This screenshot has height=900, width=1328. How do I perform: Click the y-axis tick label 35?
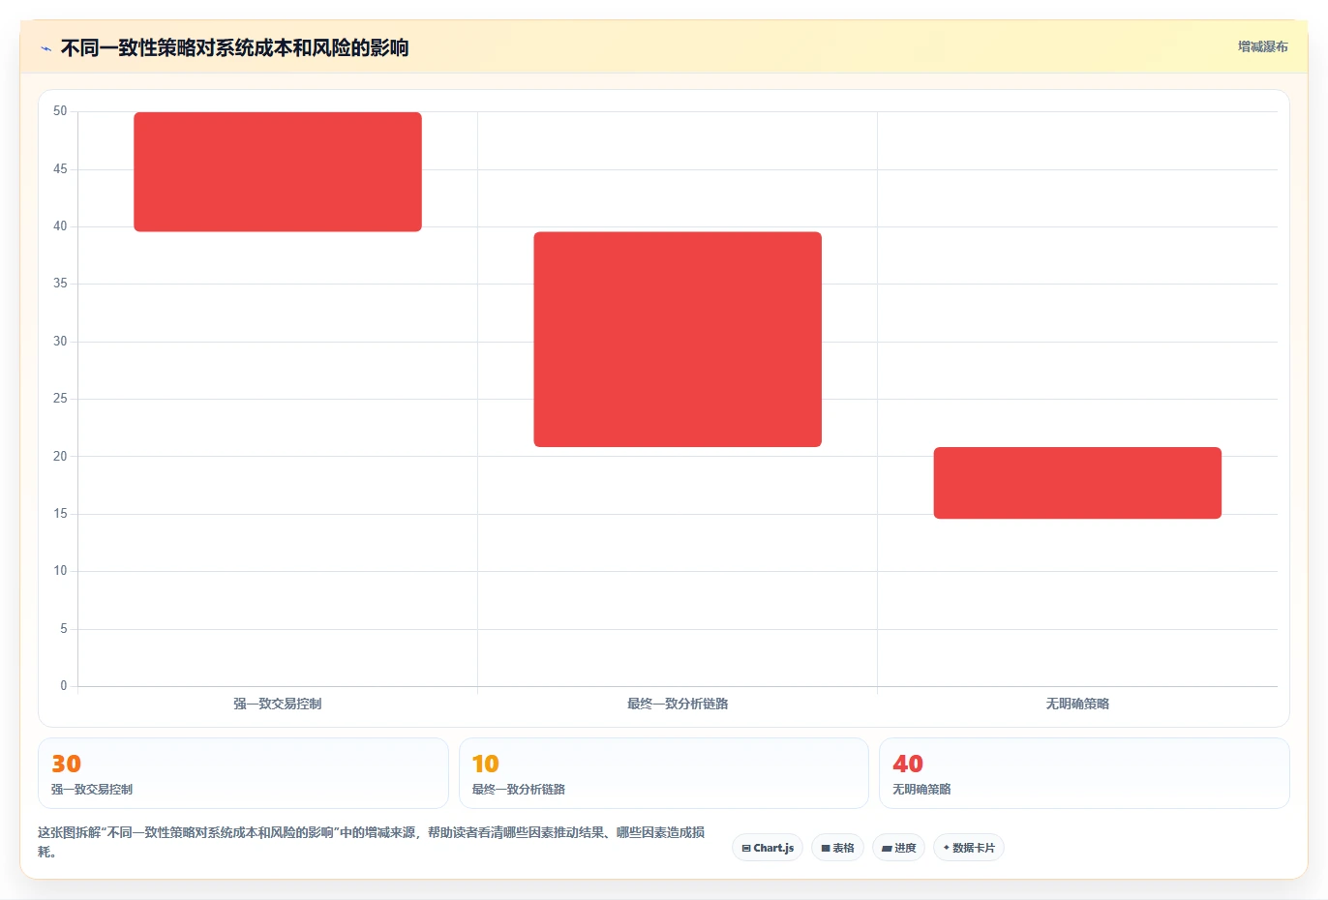(x=60, y=284)
